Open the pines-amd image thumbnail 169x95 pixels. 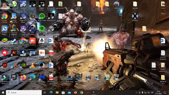[x=70, y=78]
